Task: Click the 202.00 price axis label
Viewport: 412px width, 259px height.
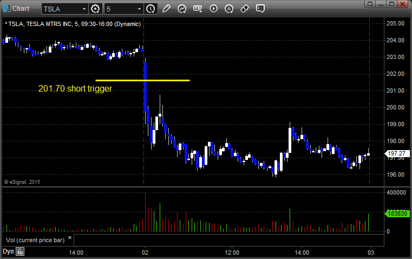Action: 395,74
